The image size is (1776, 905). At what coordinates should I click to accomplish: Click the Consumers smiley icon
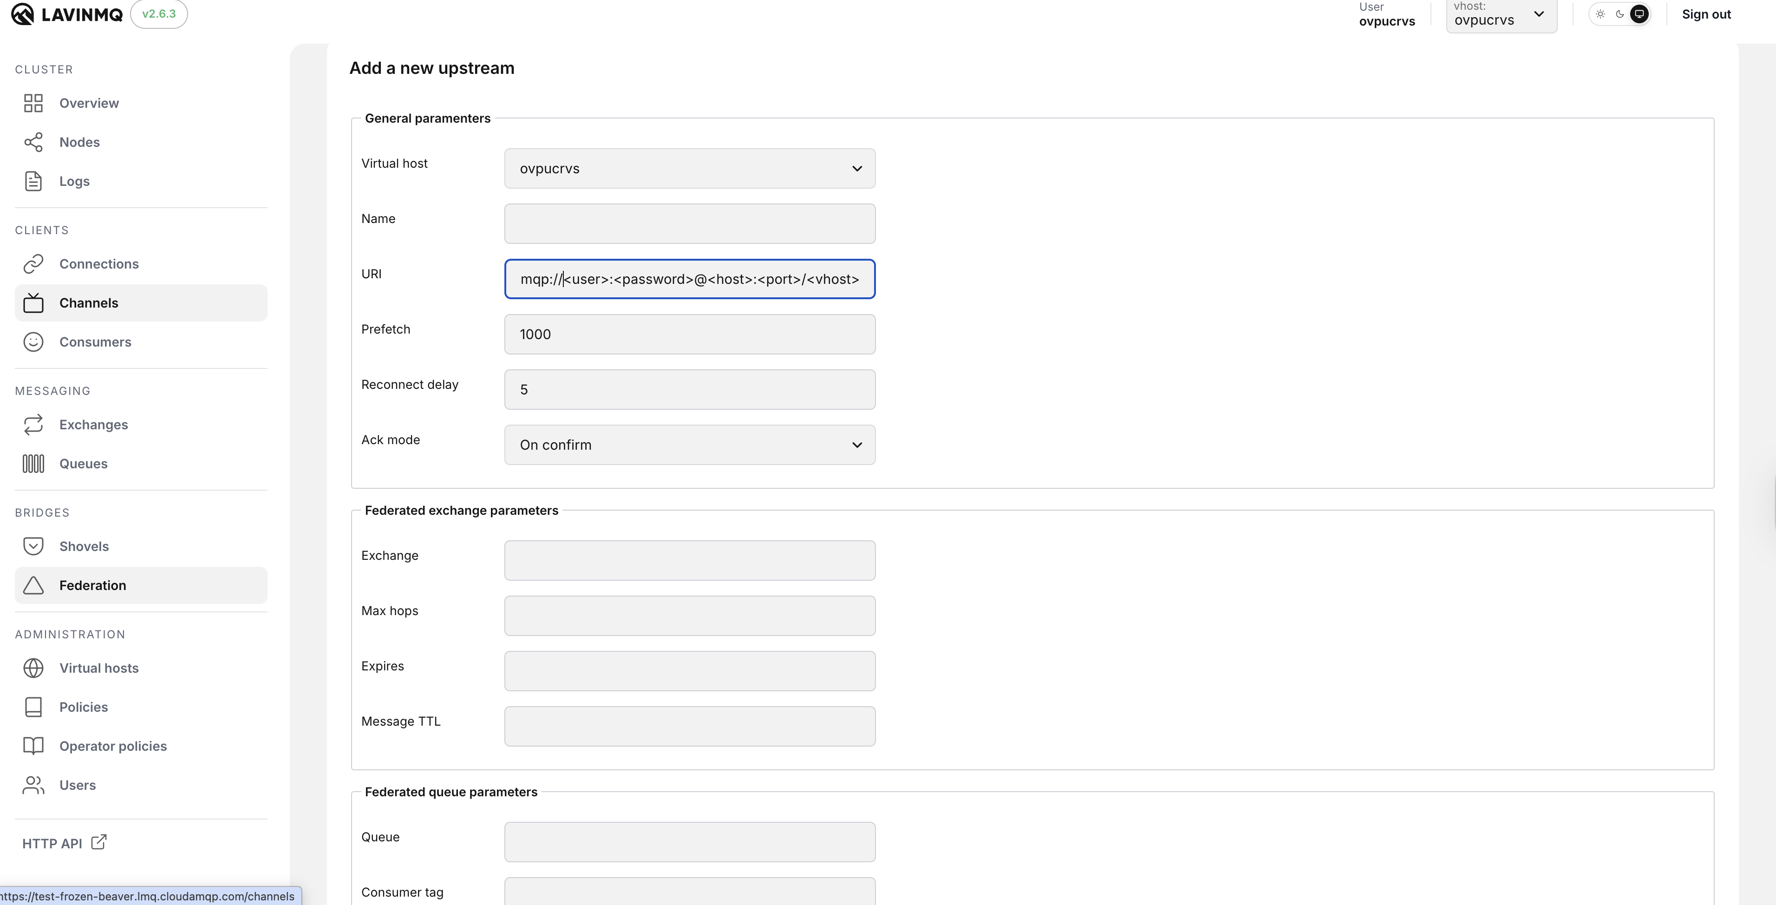click(x=33, y=342)
